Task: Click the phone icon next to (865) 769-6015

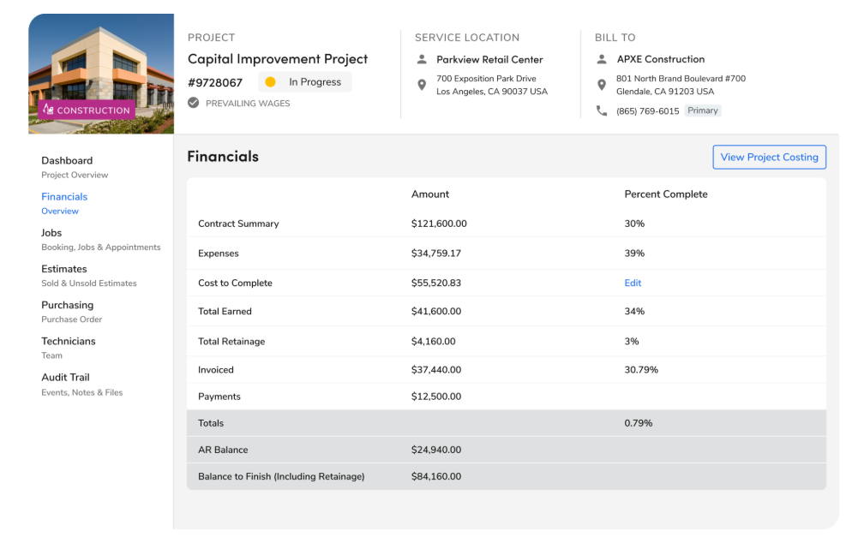Action: pos(601,110)
